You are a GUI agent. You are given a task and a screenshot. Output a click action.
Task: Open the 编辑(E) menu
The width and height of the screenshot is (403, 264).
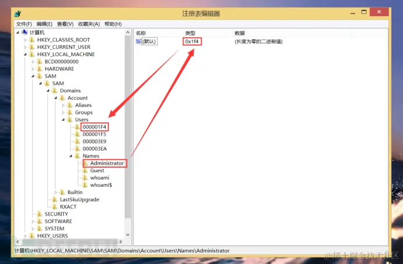(44, 24)
